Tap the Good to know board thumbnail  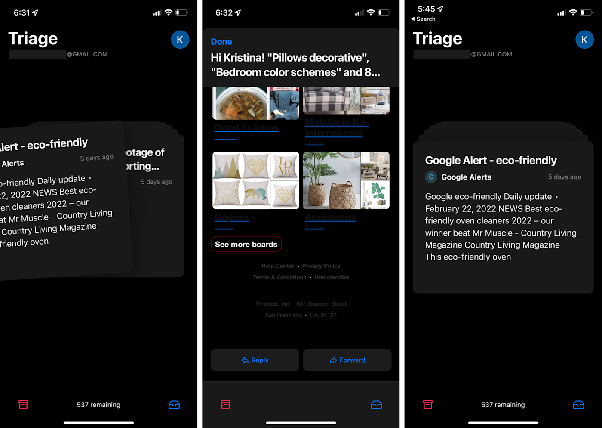click(x=256, y=103)
